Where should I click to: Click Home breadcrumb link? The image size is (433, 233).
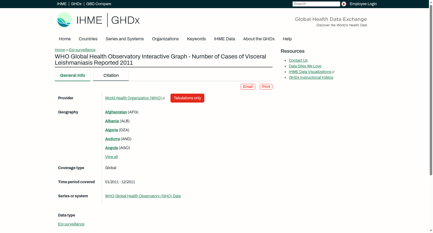(60, 50)
